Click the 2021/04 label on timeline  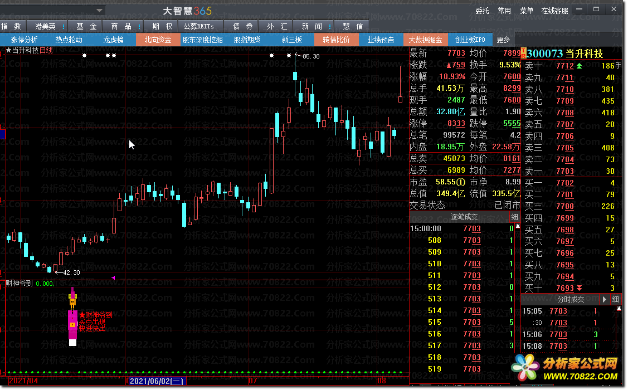coord(23,381)
